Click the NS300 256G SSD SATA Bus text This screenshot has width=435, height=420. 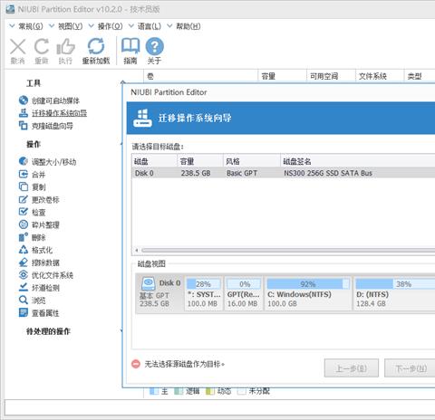tap(328, 173)
